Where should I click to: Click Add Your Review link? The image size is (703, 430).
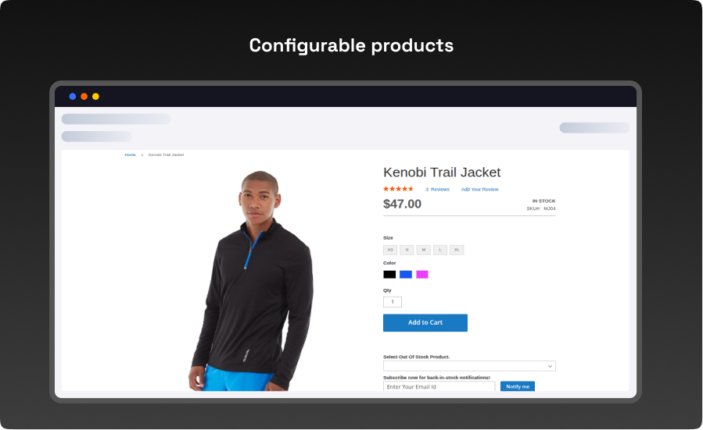pyautogui.click(x=479, y=190)
